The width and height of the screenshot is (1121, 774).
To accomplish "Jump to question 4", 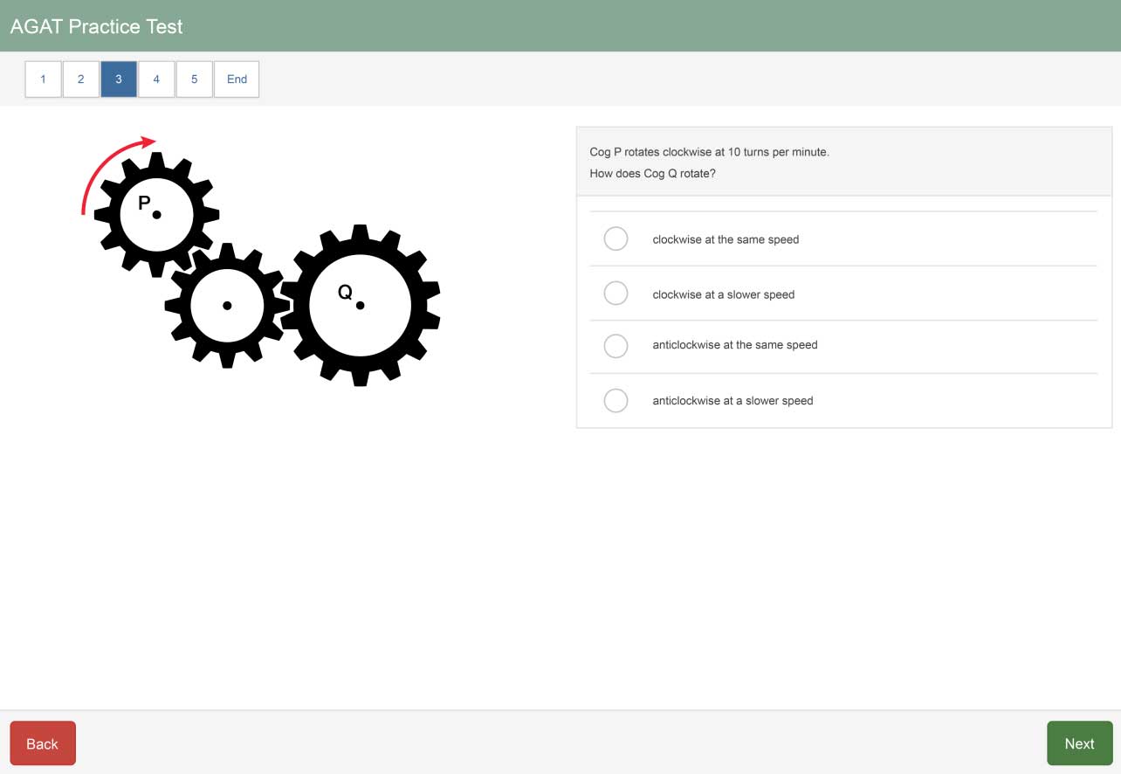I will click(156, 79).
